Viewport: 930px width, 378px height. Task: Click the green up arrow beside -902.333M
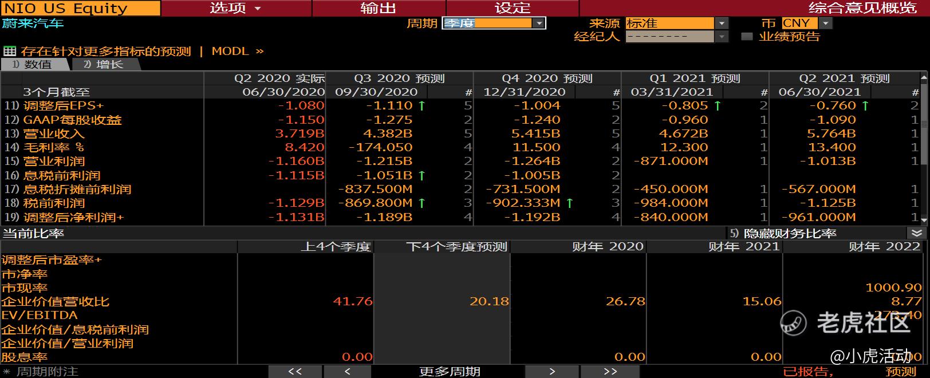pos(569,203)
